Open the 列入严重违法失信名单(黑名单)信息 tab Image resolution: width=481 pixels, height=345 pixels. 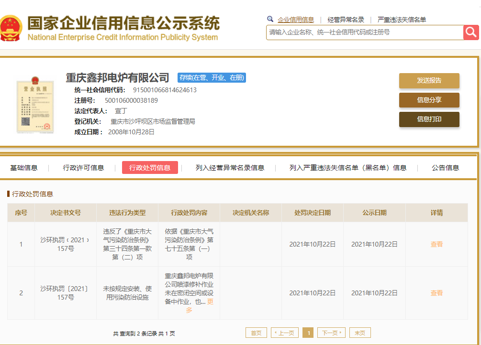(x=348, y=168)
